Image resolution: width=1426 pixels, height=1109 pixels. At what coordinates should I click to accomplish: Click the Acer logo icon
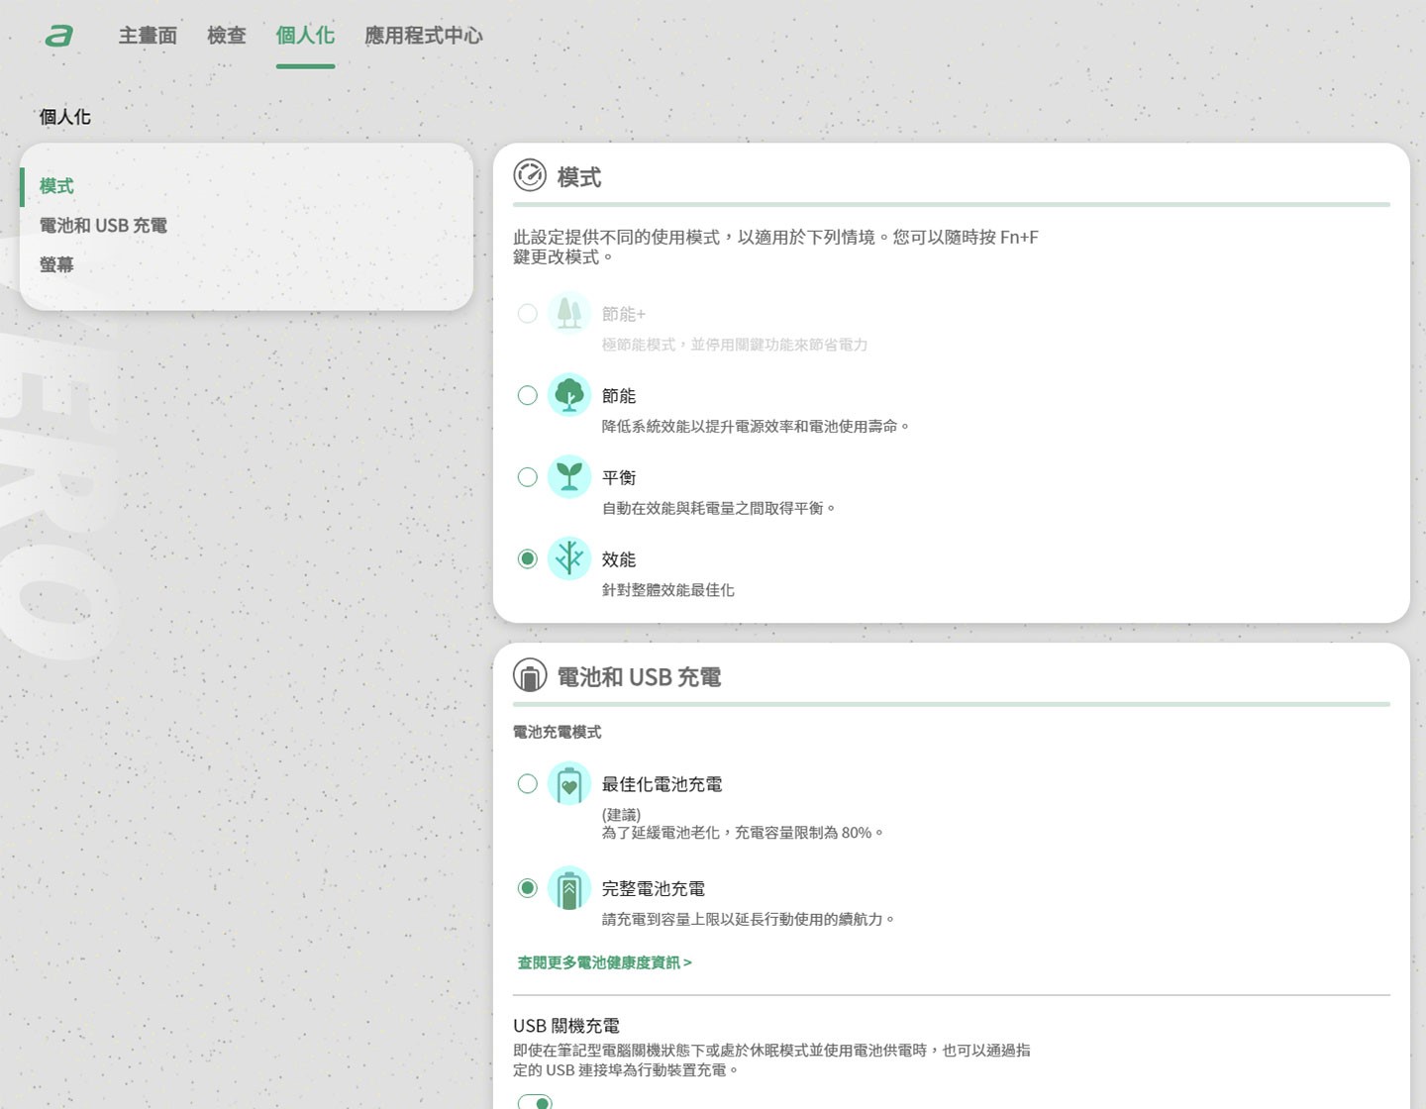58,36
